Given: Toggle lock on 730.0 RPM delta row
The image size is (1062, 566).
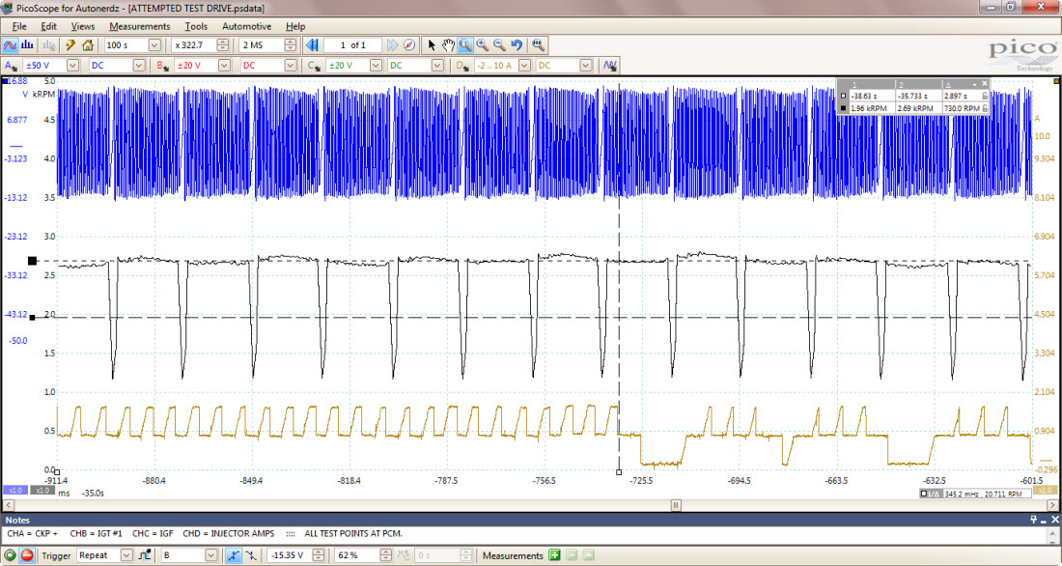Looking at the screenshot, I should point(985,108).
